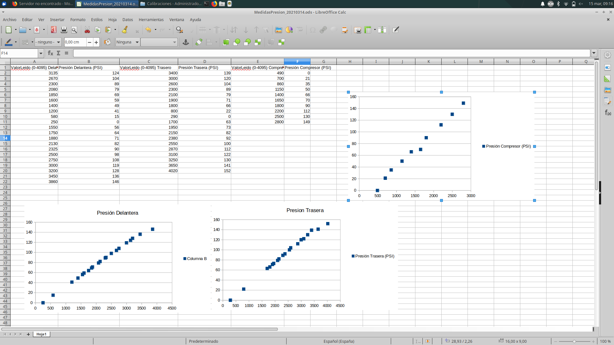Expand the Name Box dropdown arrow
614x345 pixels.
click(x=41, y=53)
